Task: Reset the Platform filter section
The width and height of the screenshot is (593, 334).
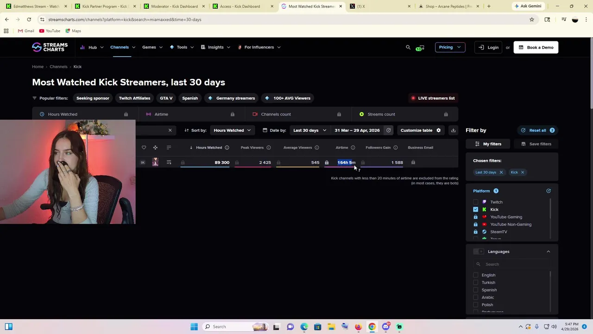Action: [549, 191]
